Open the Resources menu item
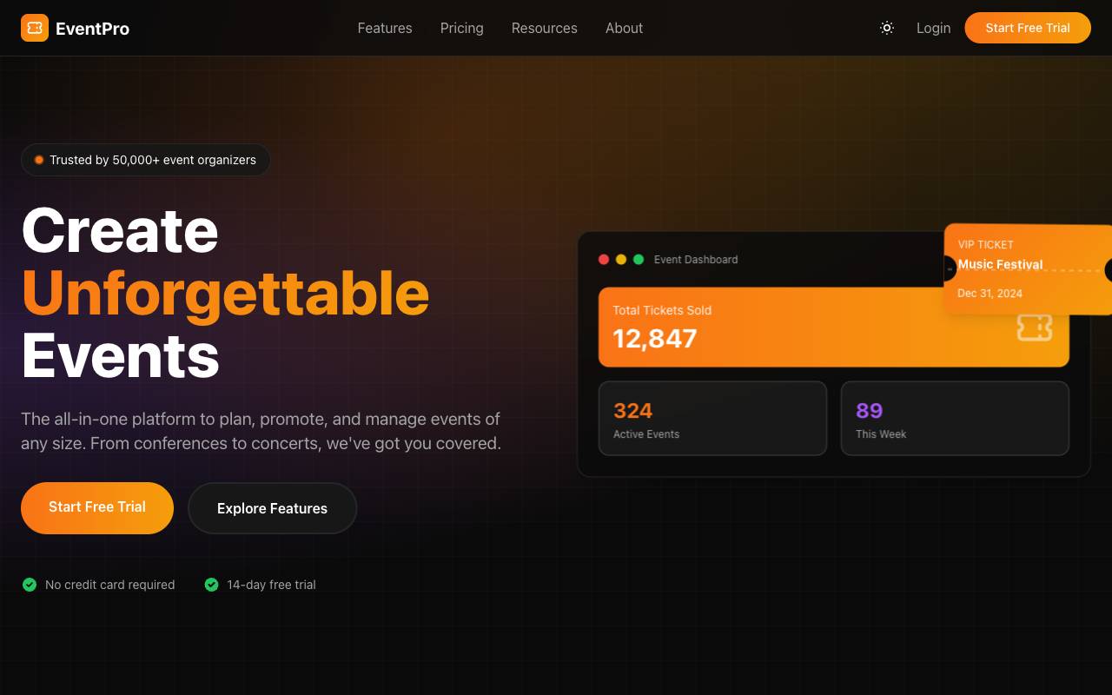The width and height of the screenshot is (1112, 695). pos(545,28)
